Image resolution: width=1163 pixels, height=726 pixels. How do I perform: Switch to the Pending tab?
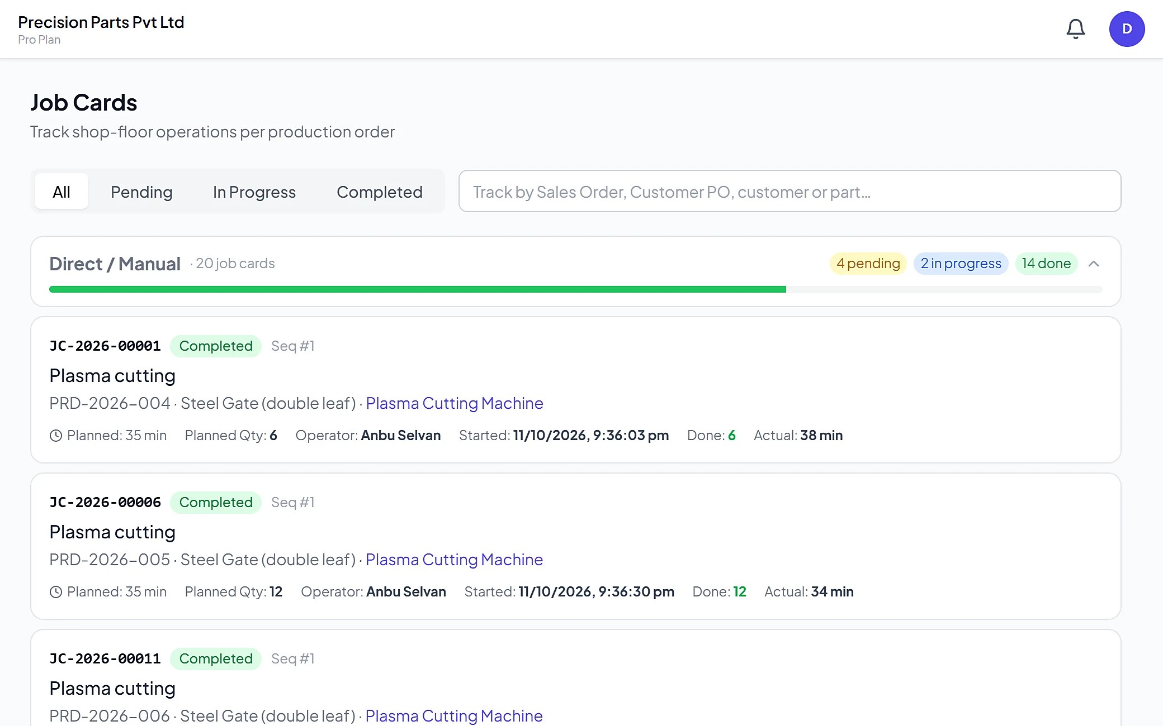(141, 192)
